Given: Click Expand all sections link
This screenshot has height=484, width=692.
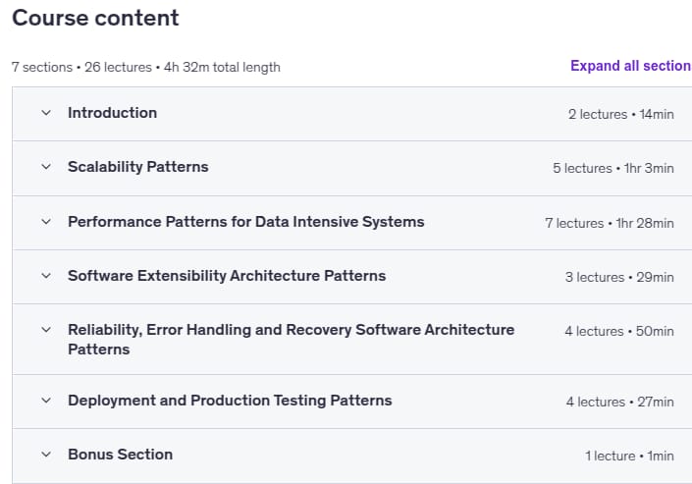Looking at the screenshot, I should pos(631,66).
